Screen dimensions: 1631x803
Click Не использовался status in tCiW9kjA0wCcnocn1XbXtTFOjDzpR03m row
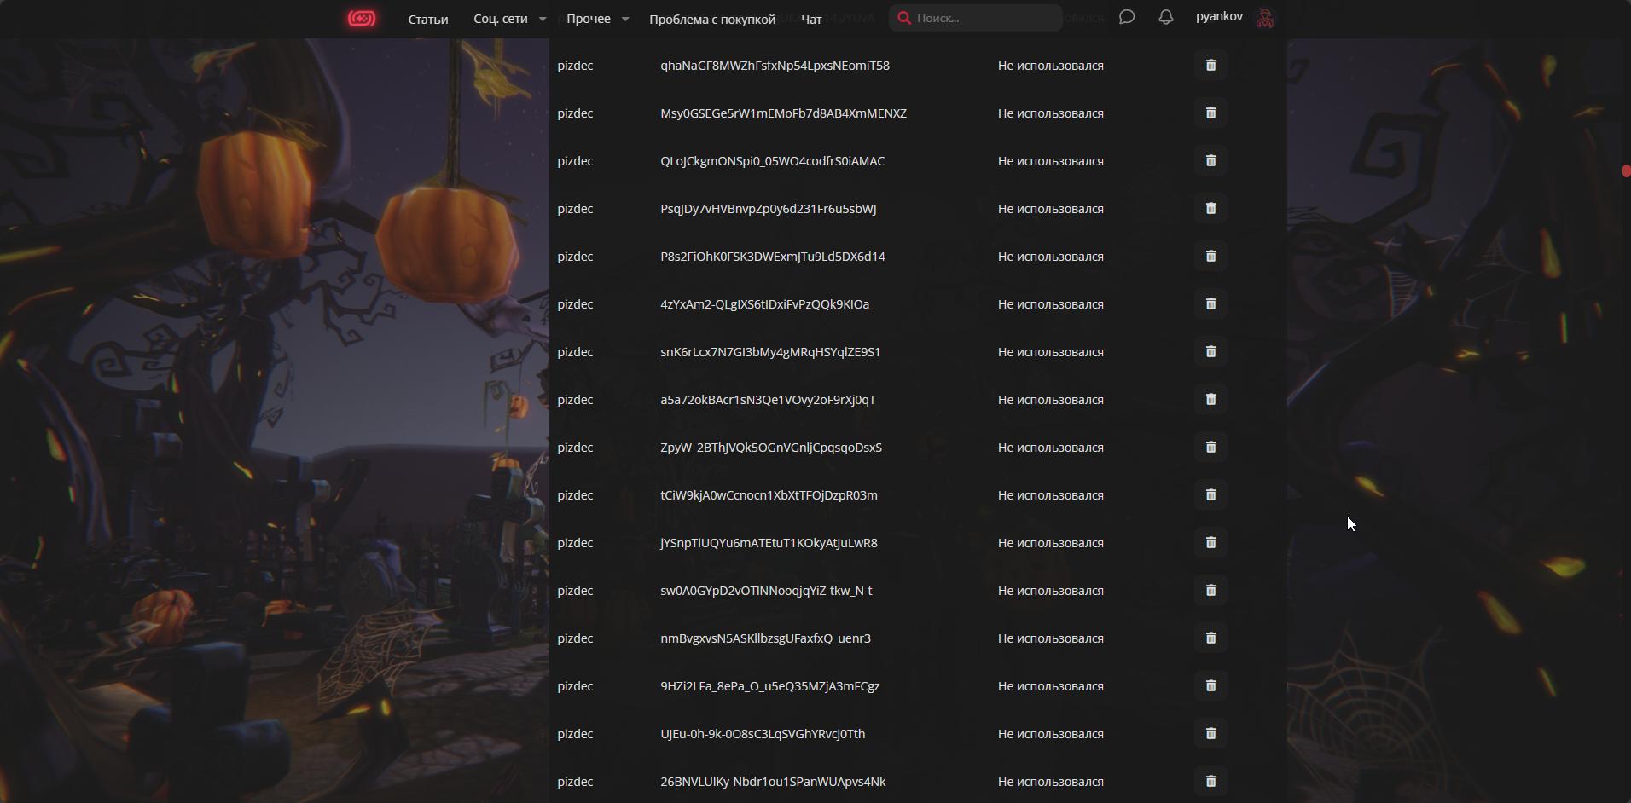1051,495
